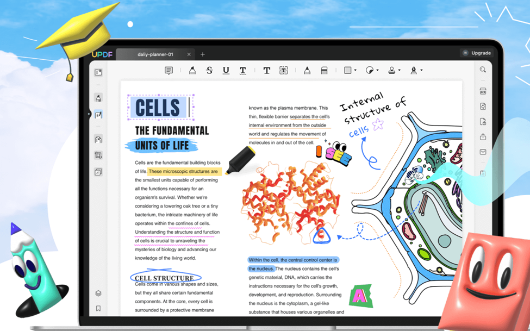The height and width of the screenshot is (331, 530).
Task: Click the UPDF logo
Action: coord(102,54)
